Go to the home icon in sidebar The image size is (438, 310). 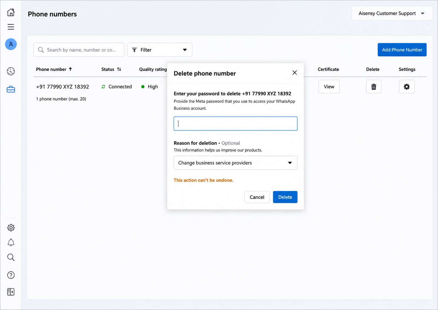tap(11, 12)
